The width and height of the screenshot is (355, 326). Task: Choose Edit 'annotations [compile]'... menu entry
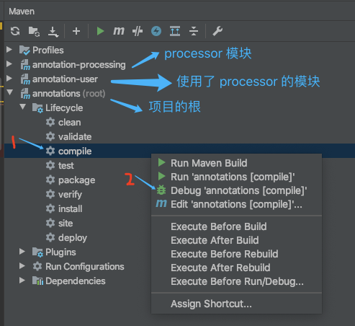[236, 204]
